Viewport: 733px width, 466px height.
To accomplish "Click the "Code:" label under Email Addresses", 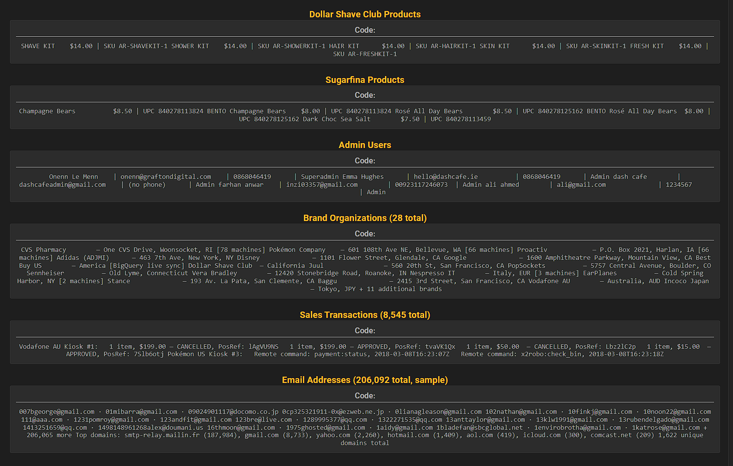I will click(365, 396).
